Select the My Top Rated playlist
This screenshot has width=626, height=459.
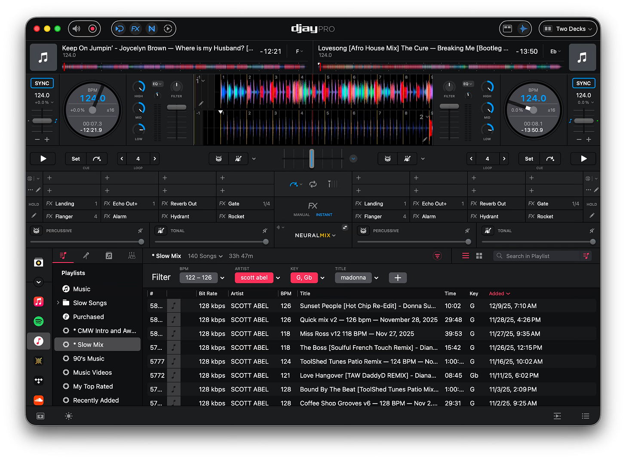click(98, 386)
